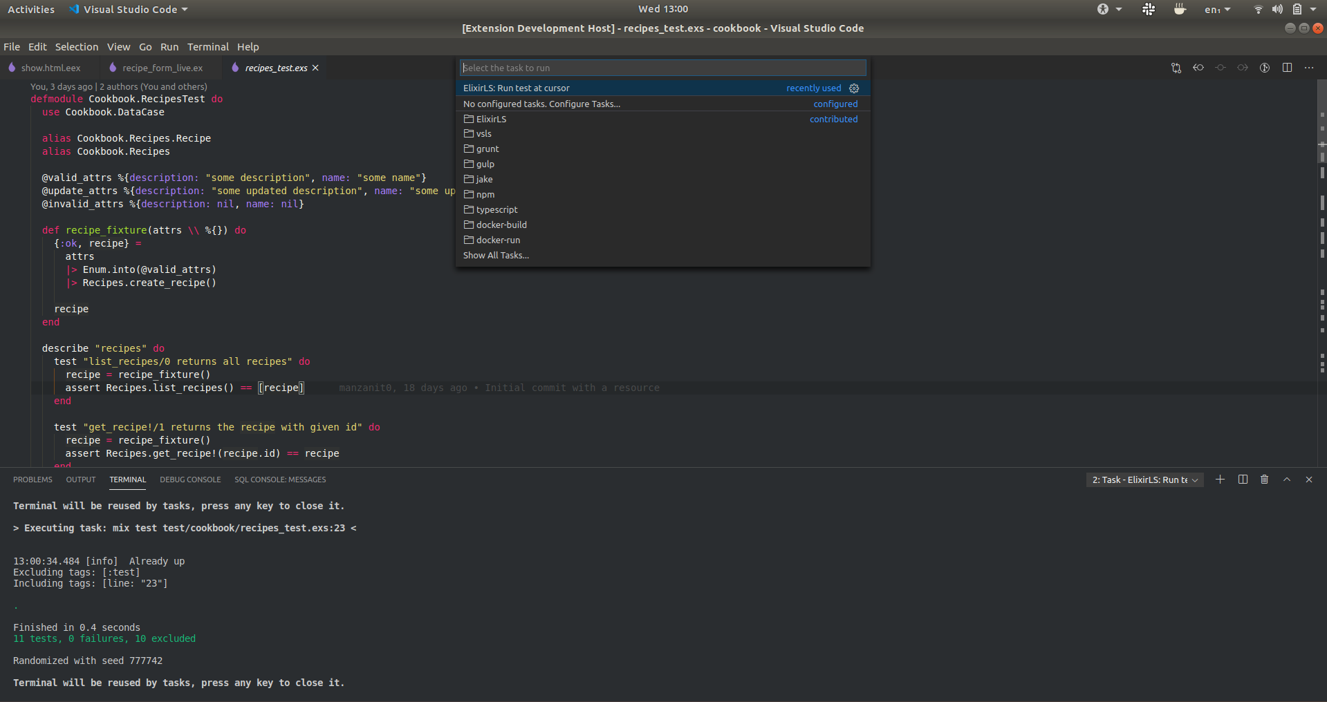The width and height of the screenshot is (1327, 702).
Task: Open the DEBUG CONSOLE panel tab
Action: pyautogui.click(x=190, y=480)
